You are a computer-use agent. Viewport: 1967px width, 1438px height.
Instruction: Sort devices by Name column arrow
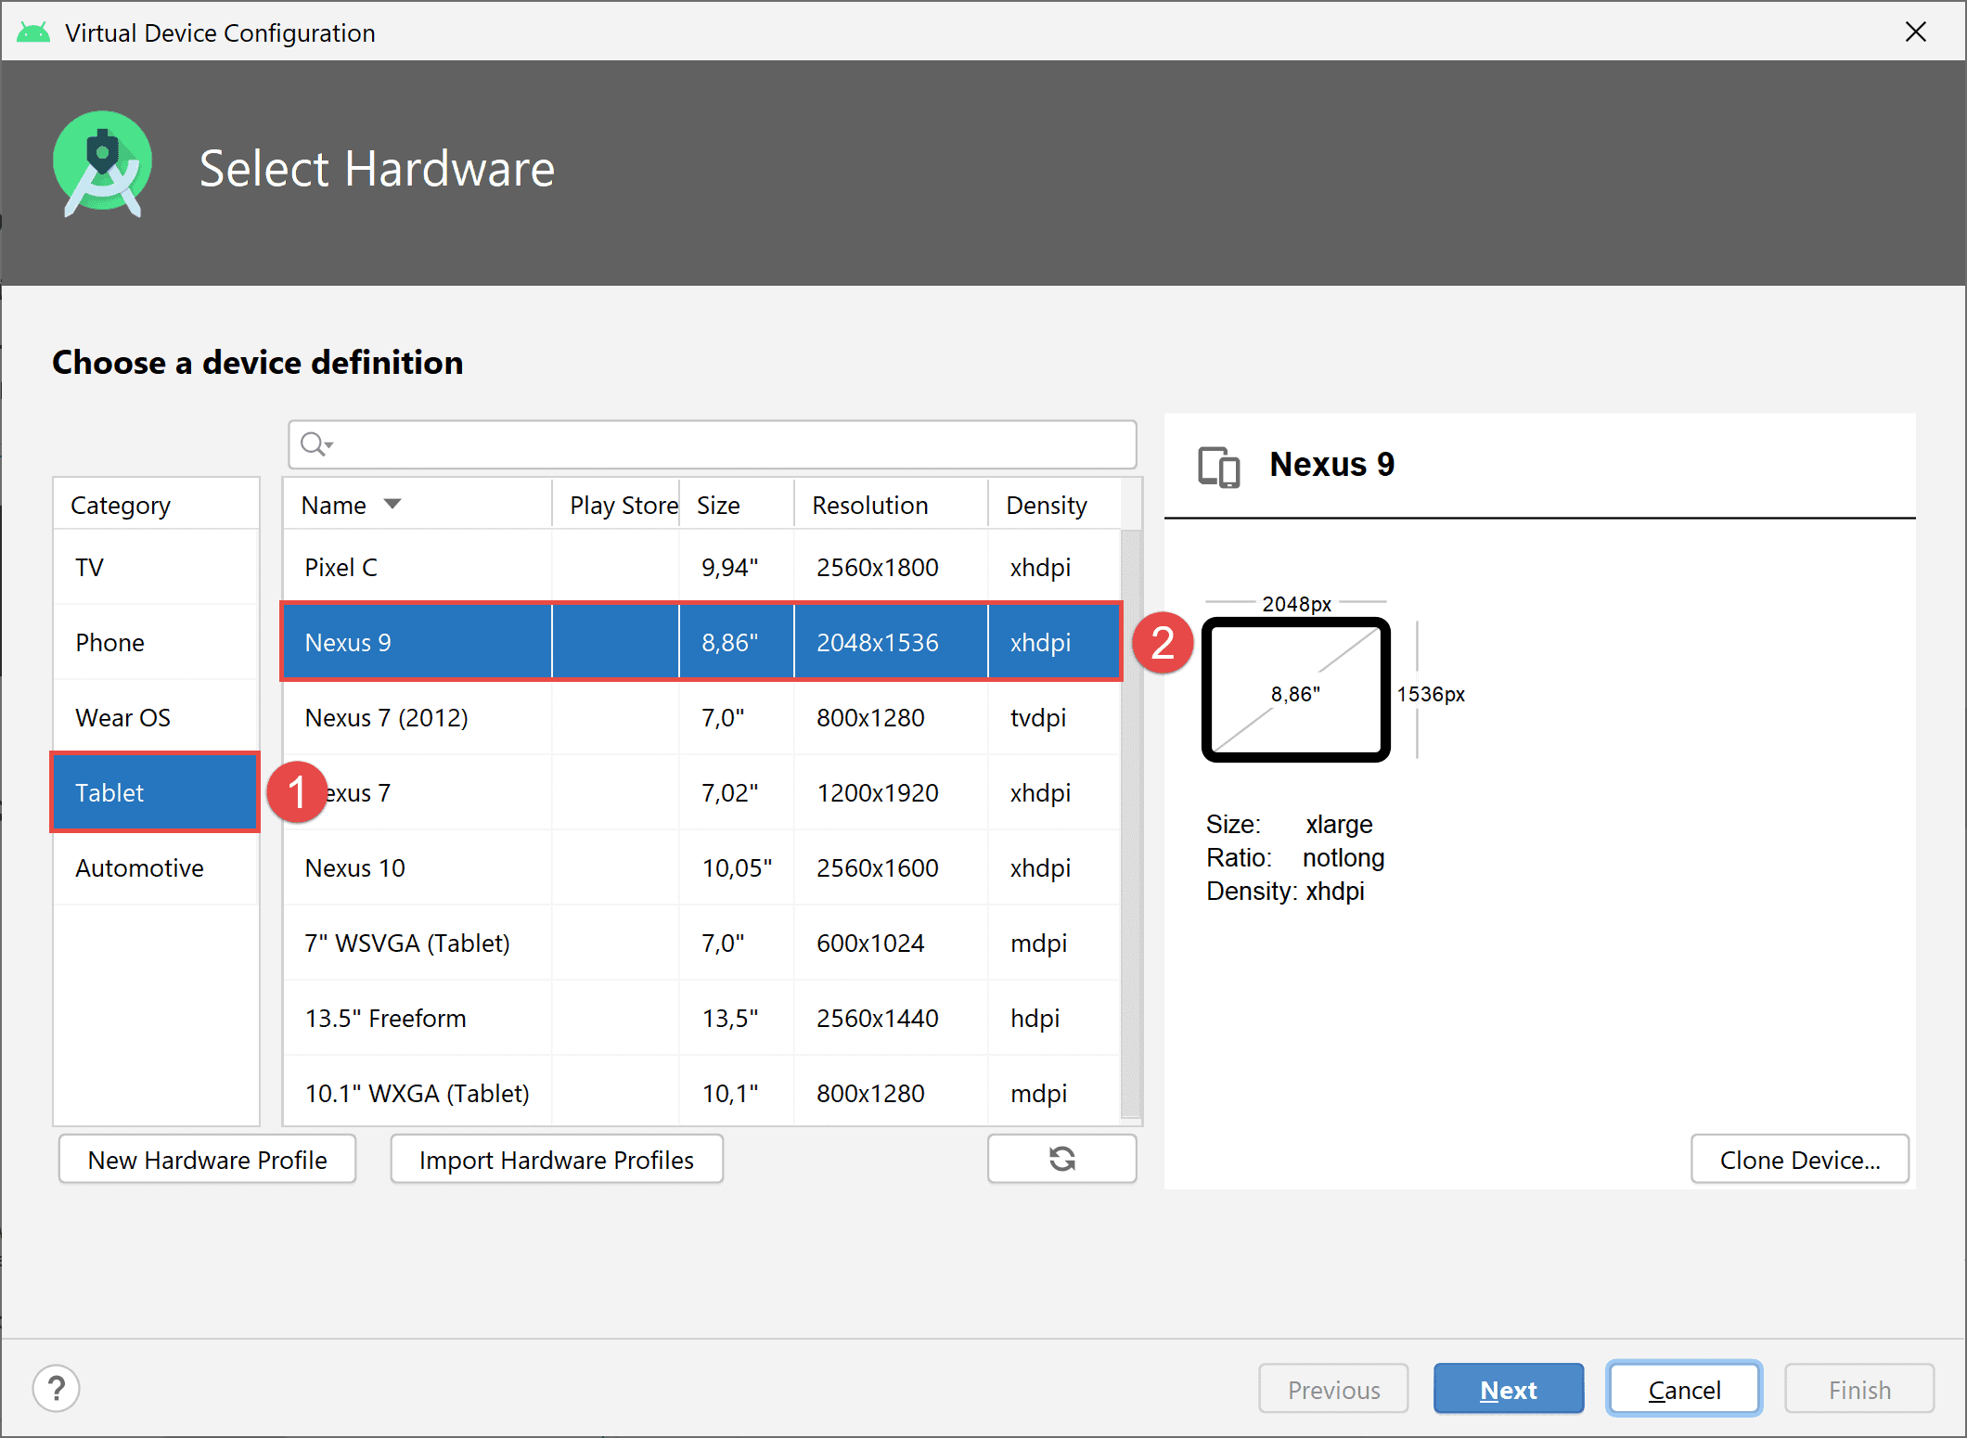tap(392, 504)
